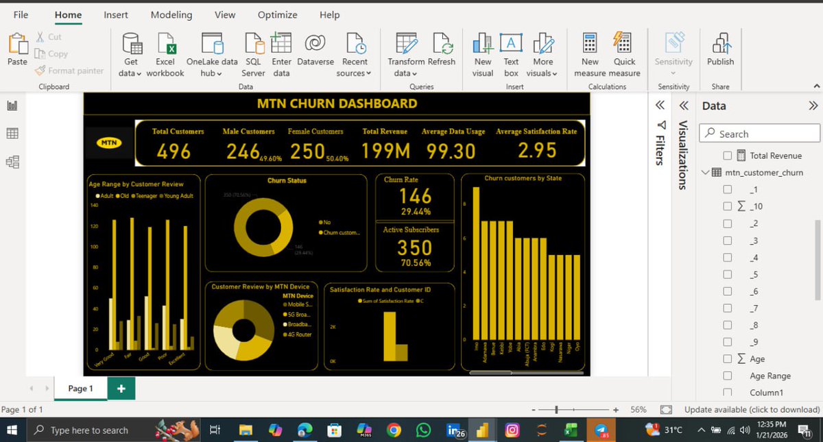823x442 pixels.
Task: Open Telegram from taskbar
Action: point(601,430)
